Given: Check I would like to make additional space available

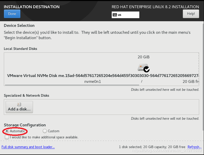Looking at the screenshot, I should (7, 137).
